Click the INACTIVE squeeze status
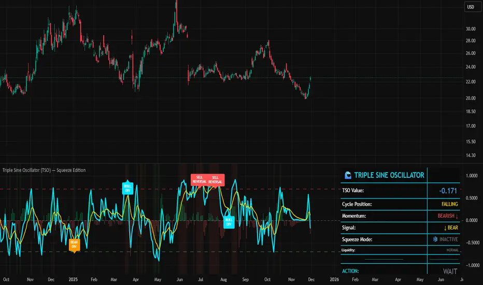 click(x=448, y=239)
